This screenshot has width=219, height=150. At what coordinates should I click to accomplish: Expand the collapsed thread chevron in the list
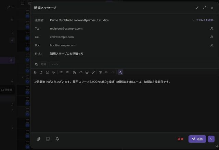(22, 77)
